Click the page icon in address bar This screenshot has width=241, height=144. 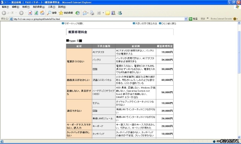[x=11, y=19]
